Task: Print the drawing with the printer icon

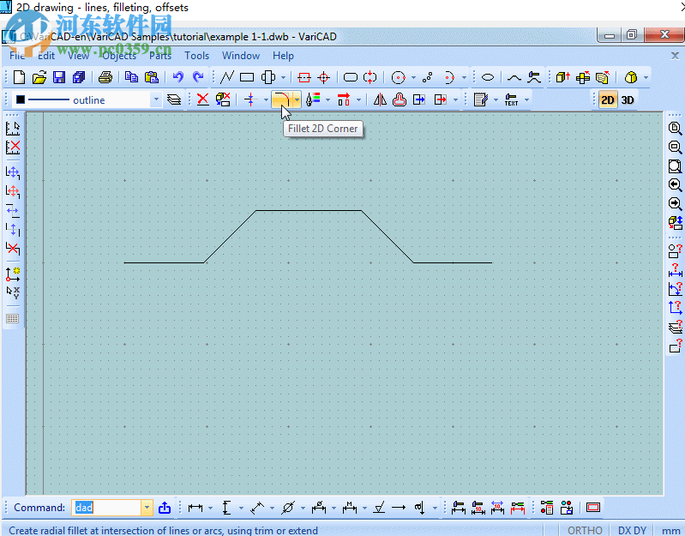Action: pyautogui.click(x=105, y=77)
